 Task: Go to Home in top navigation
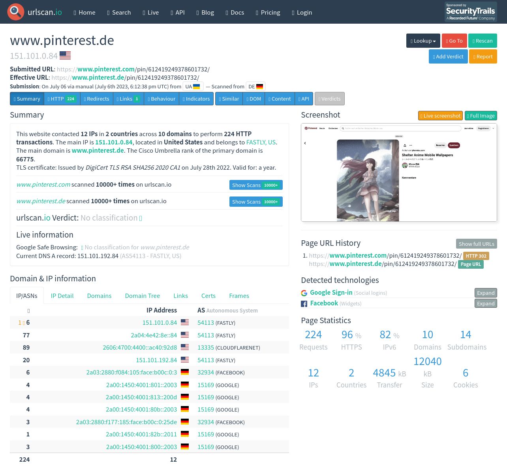(84, 12)
